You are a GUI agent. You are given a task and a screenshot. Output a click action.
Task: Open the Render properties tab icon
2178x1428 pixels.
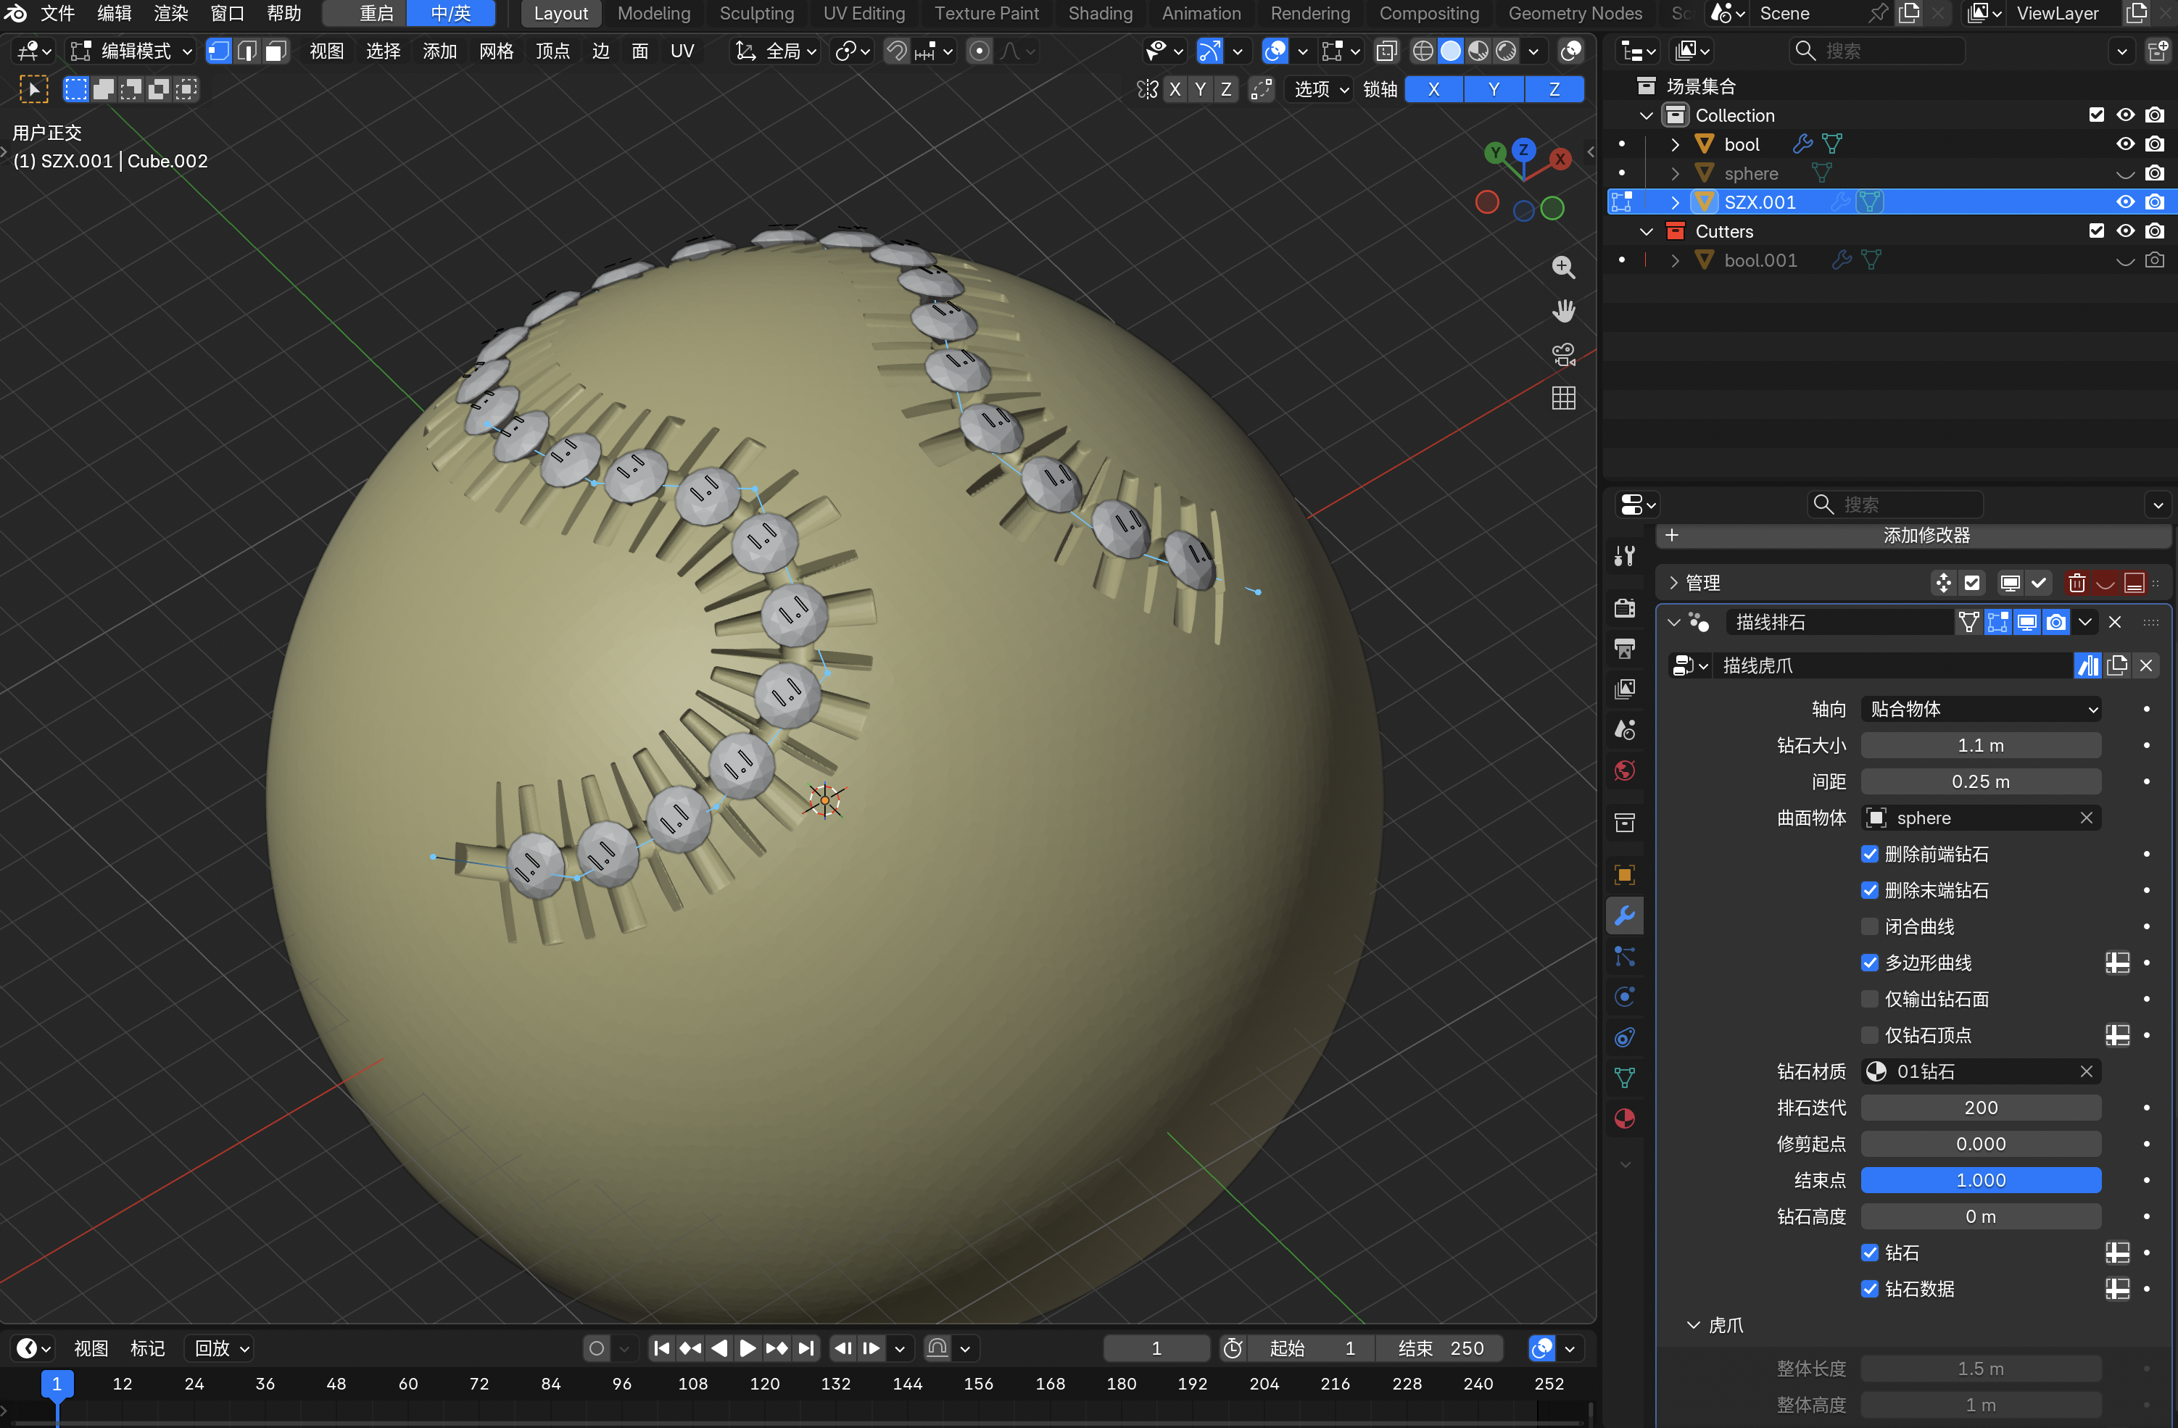pos(1624,608)
